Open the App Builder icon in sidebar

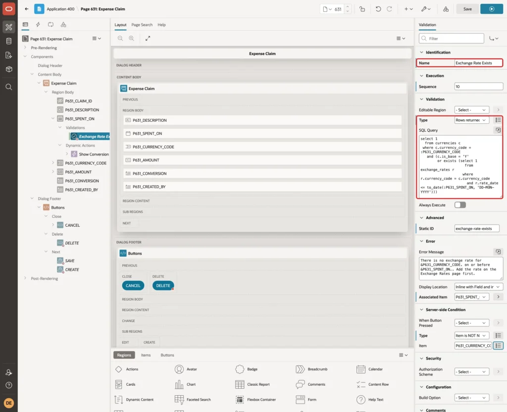[9, 27]
